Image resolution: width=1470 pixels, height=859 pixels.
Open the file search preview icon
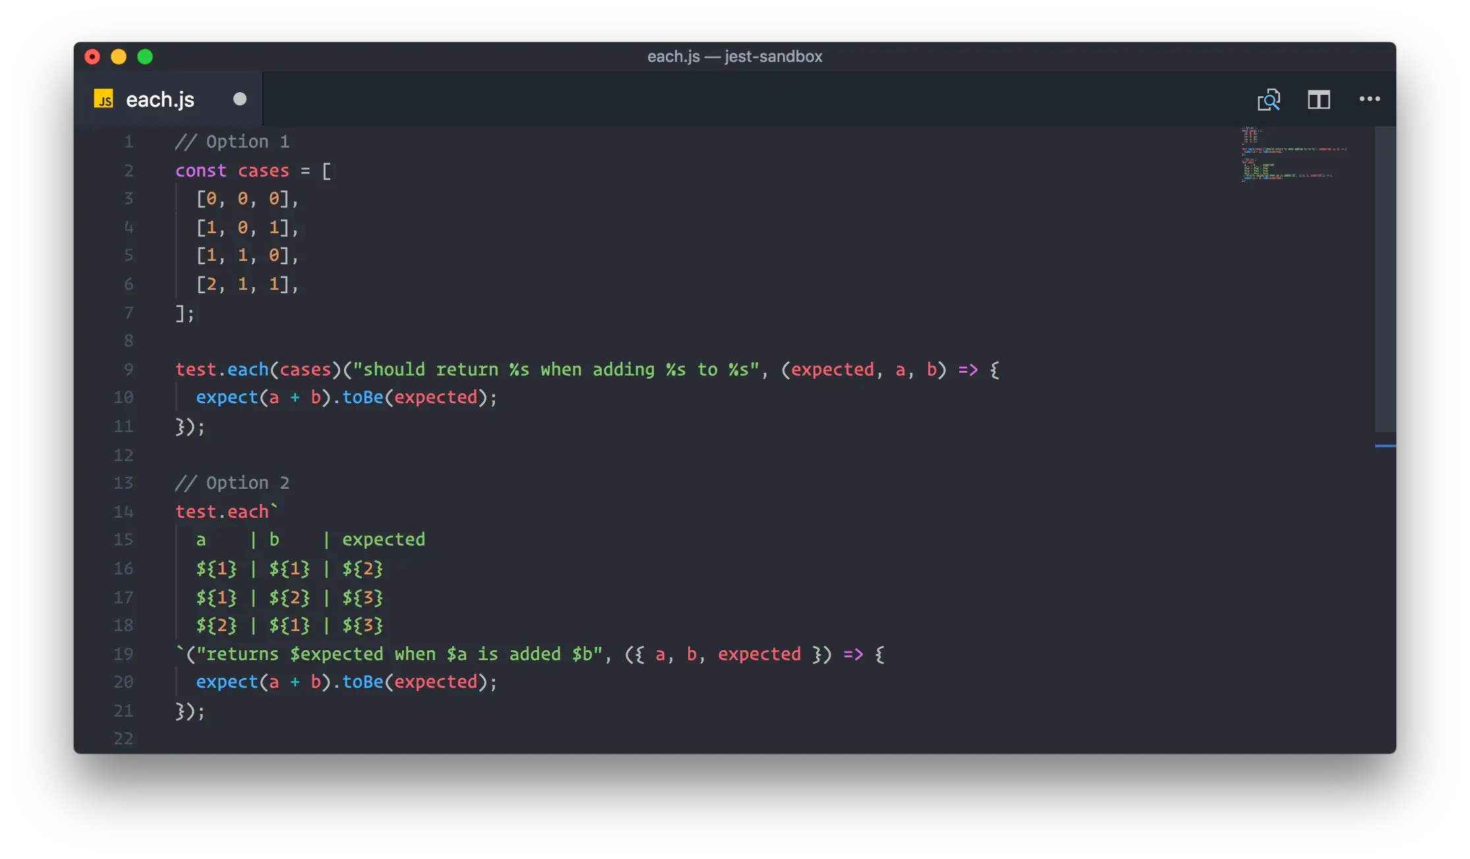tap(1268, 99)
